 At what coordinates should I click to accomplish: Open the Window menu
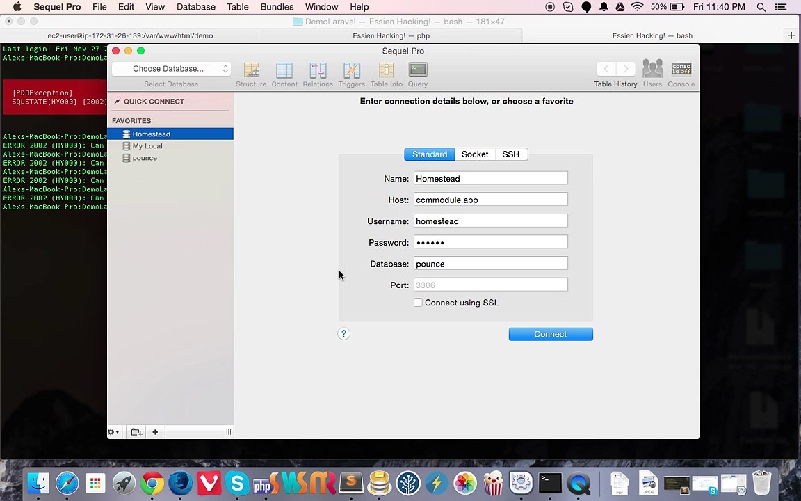[x=321, y=7]
